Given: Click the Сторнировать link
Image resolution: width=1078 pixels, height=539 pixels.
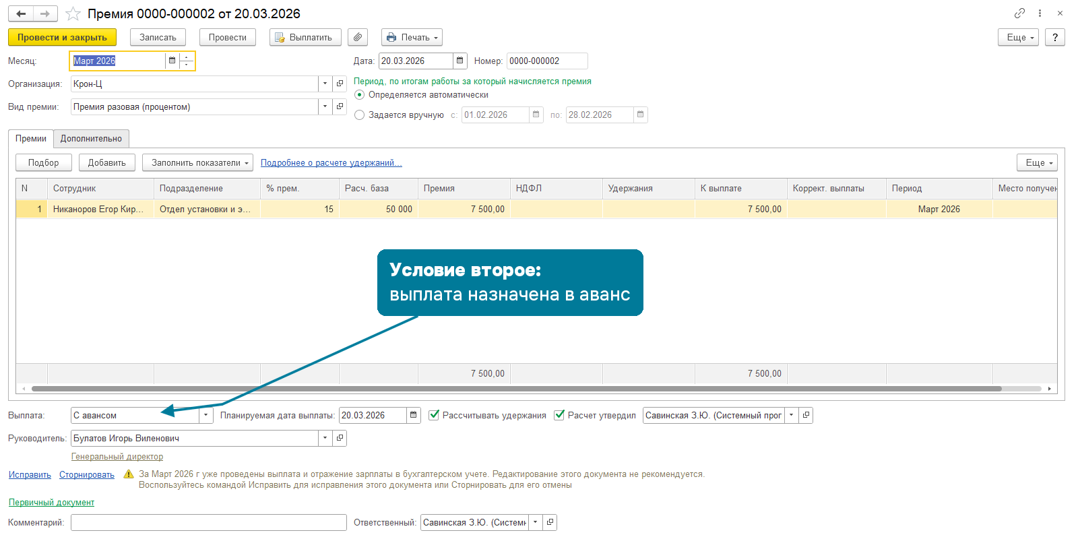Looking at the screenshot, I should coord(87,475).
